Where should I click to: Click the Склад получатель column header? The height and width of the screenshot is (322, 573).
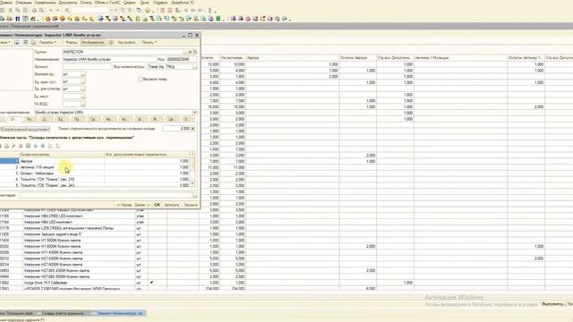coord(62,155)
